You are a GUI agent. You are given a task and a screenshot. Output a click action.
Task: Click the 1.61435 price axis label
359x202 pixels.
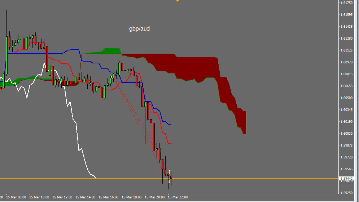tap(346, 27)
